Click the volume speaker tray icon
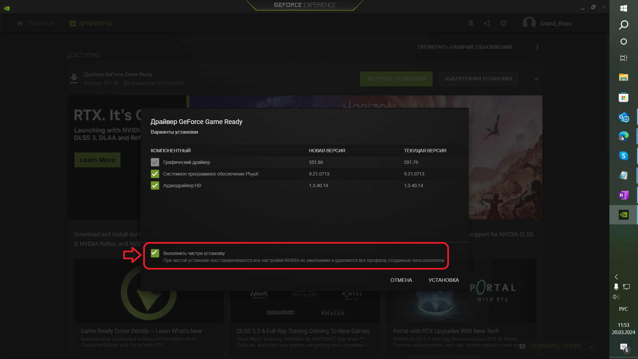Image resolution: width=638 pixels, height=359 pixels. pos(616,297)
